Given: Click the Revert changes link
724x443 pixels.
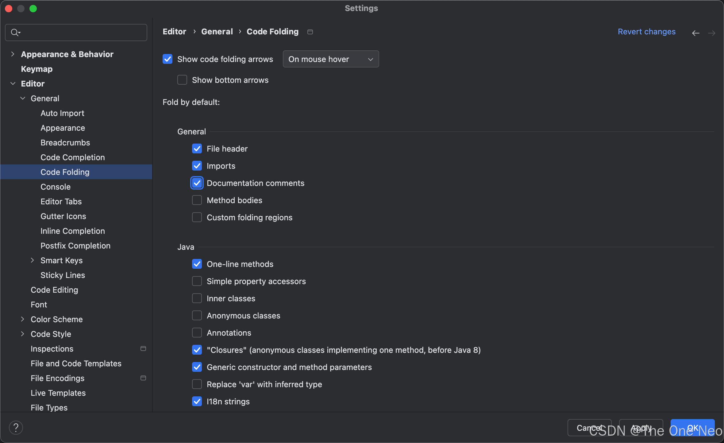Looking at the screenshot, I should tap(646, 32).
